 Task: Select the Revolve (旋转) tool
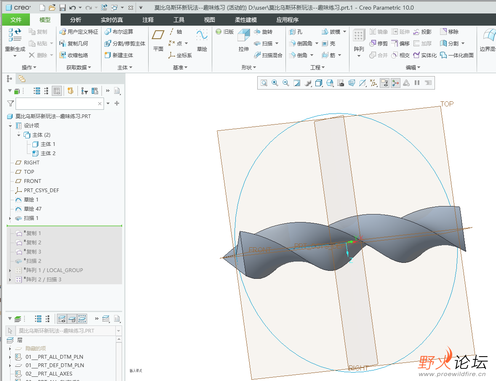(263, 32)
